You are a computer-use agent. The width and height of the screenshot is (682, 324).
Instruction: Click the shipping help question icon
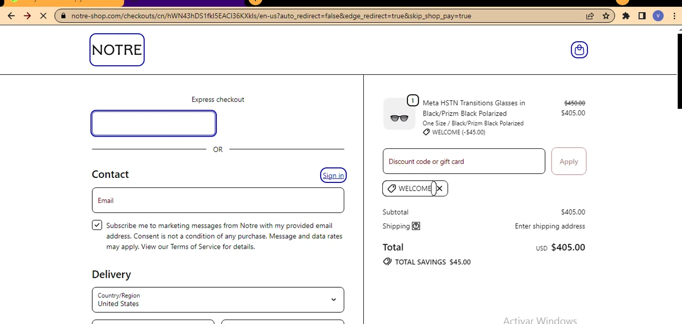[x=416, y=226]
